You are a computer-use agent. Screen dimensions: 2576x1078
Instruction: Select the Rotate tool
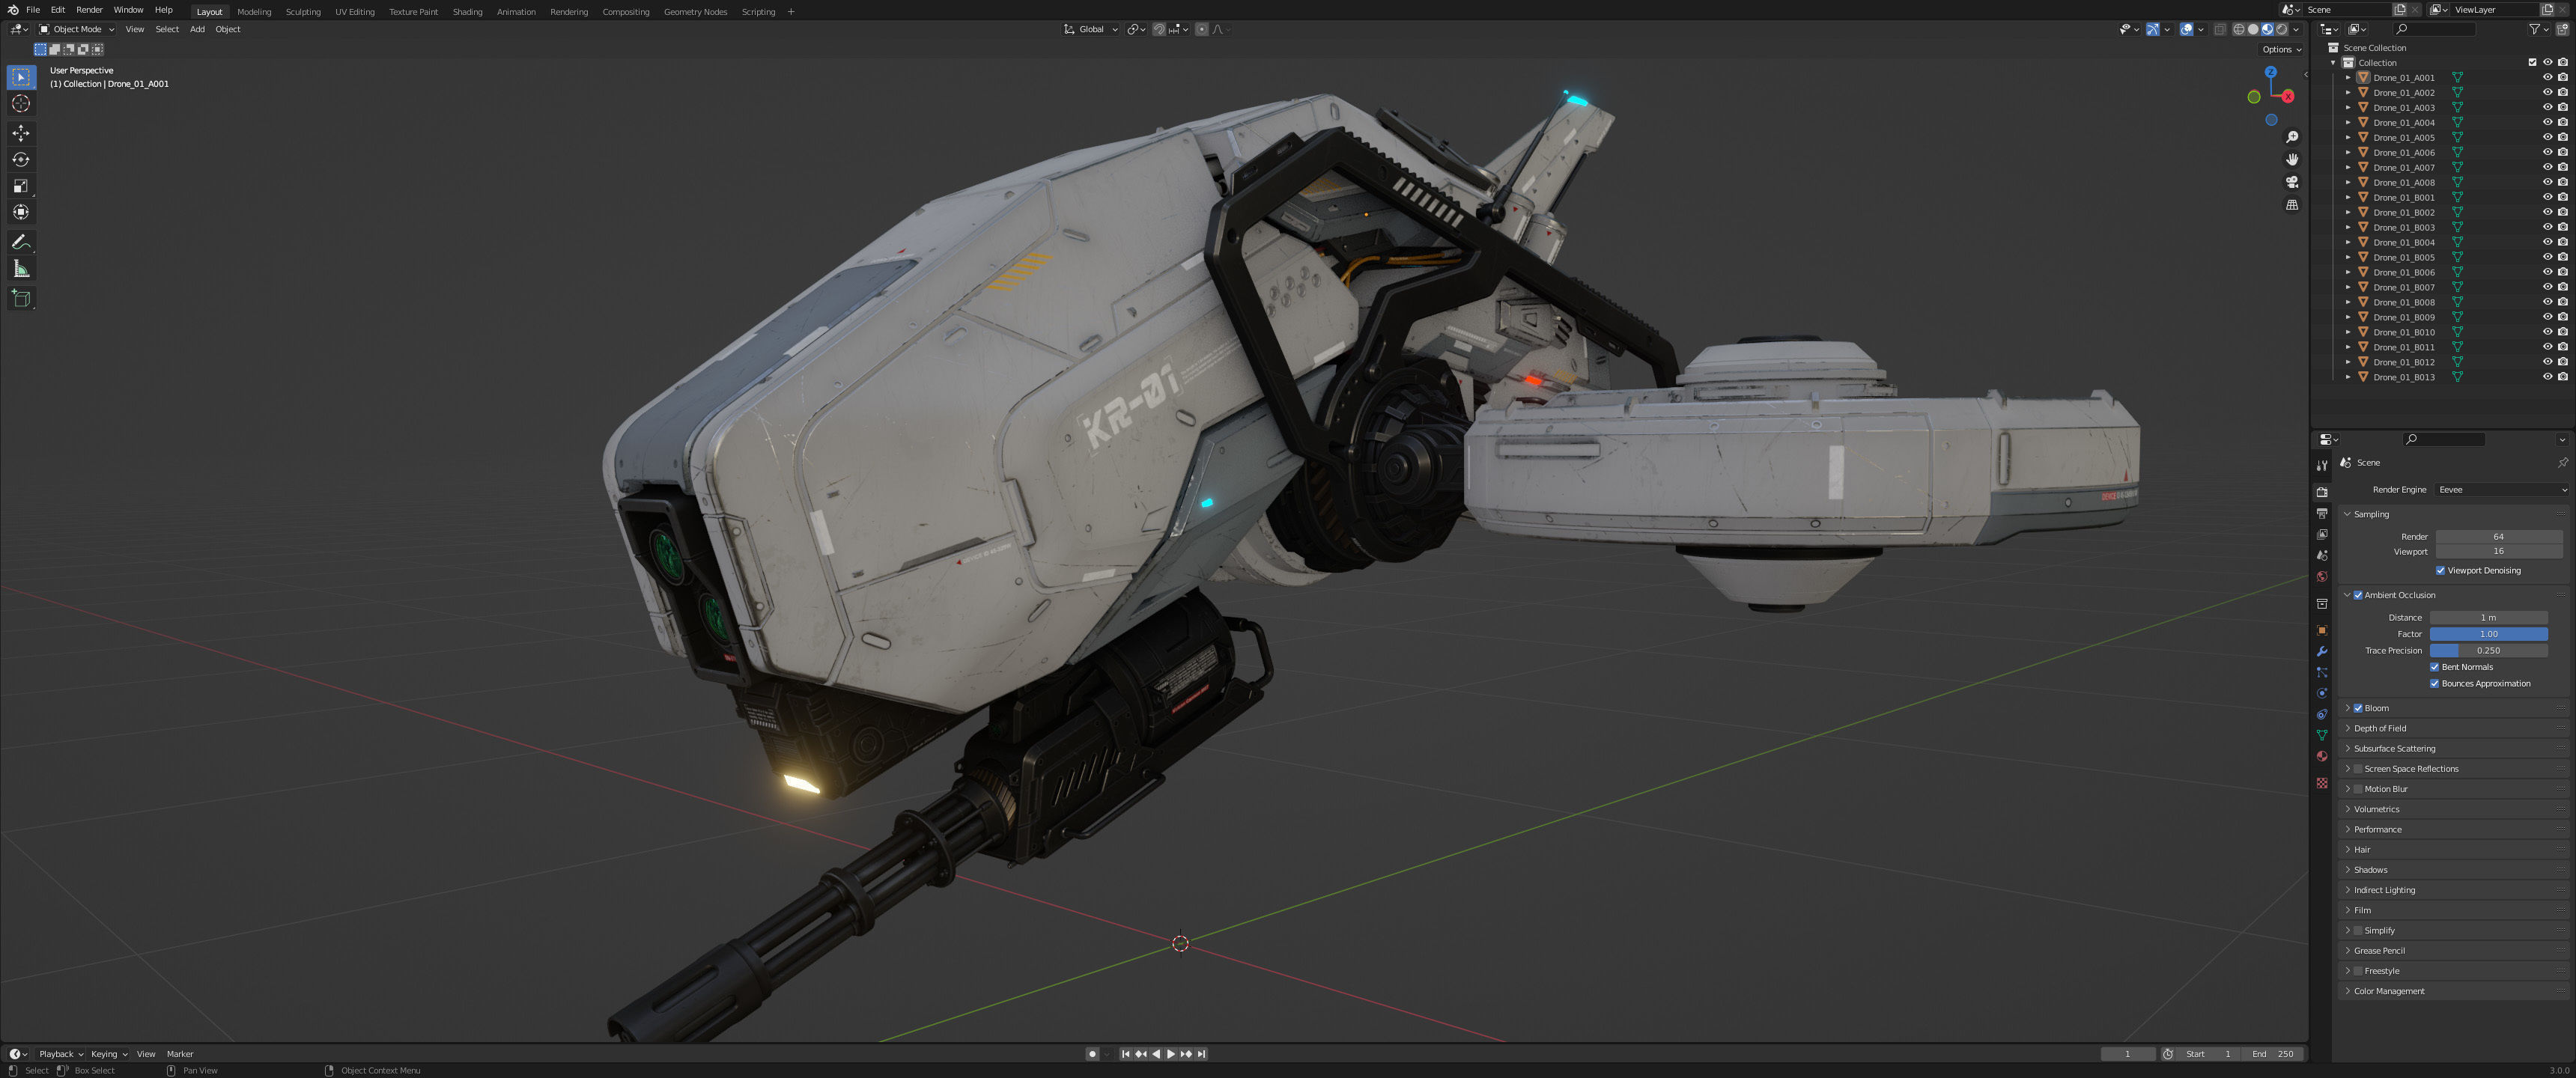point(21,160)
